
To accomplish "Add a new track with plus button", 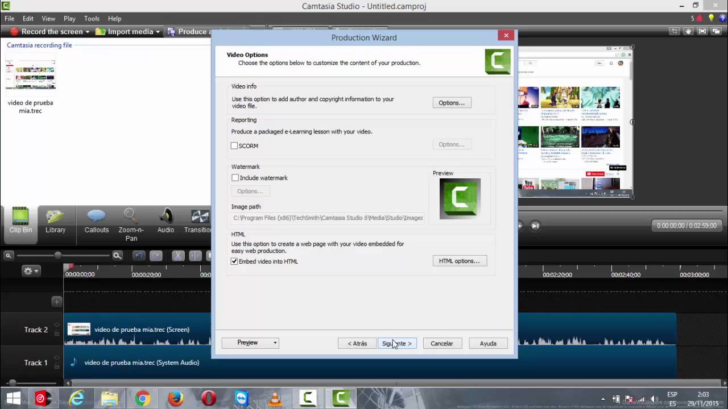I will click(x=56, y=302).
